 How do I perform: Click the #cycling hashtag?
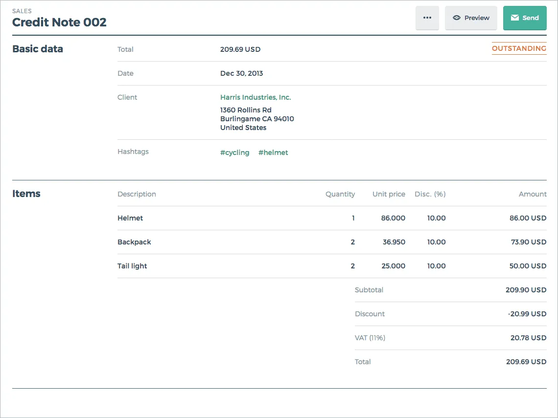coord(234,152)
